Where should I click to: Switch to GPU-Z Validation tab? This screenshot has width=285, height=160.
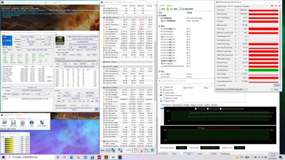click(x=246, y=6)
